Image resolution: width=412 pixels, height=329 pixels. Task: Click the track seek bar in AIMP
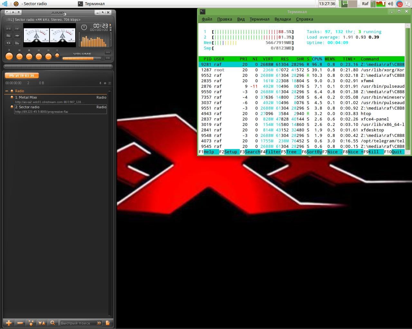pyautogui.click(x=58, y=66)
